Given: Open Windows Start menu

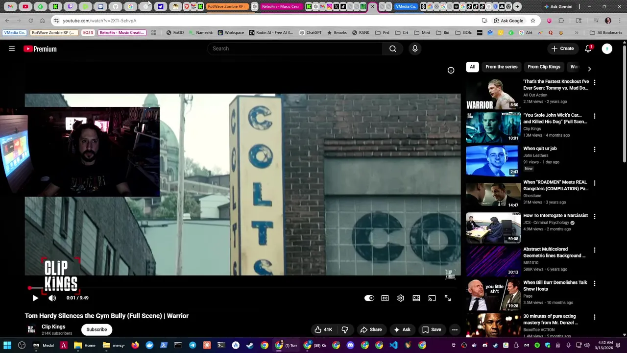Looking at the screenshot, I should click(x=7, y=345).
